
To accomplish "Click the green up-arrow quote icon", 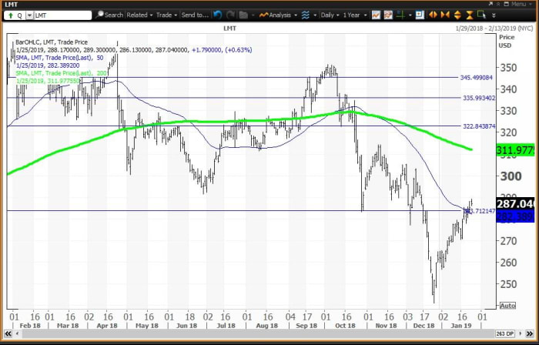I will pos(10,15).
